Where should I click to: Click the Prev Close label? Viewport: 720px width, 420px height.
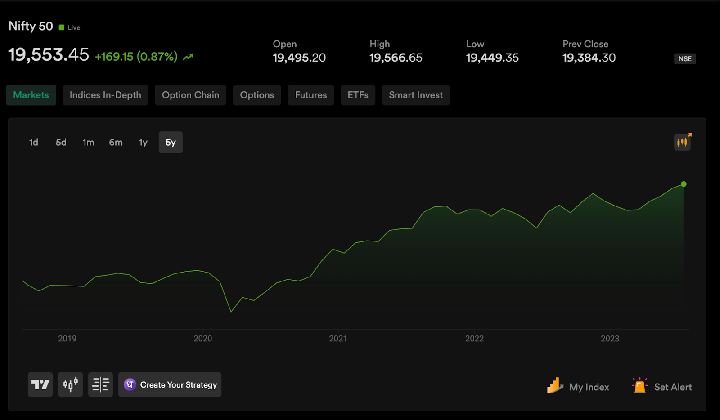(x=585, y=44)
